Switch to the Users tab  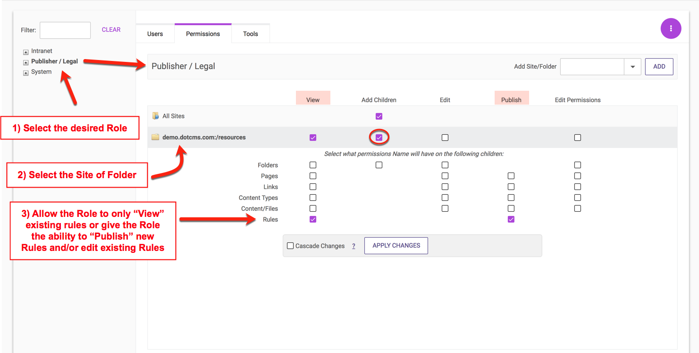click(155, 34)
